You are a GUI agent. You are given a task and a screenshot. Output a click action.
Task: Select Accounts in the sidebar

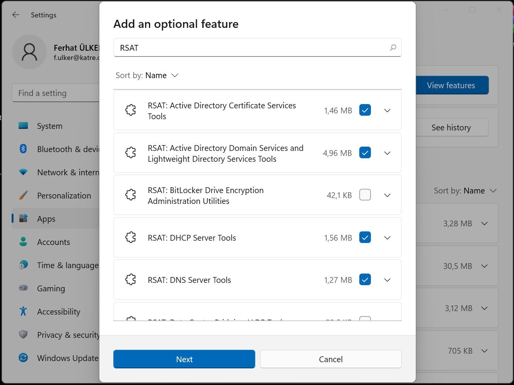(56, 242)
